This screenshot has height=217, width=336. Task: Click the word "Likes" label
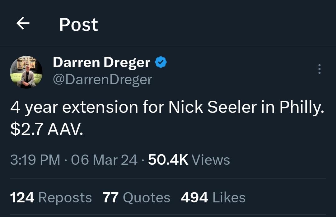pyautogui.click(x=229, y=198)
